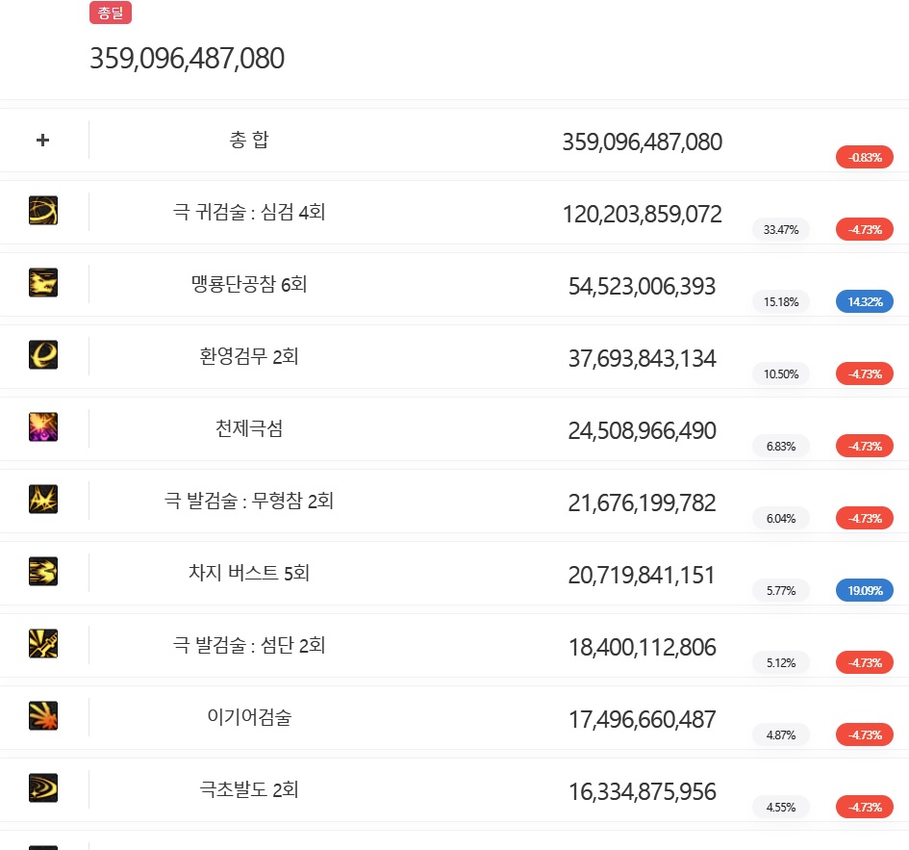Click the 극 귀검술 : 심검 skill icon
Image resolution: width=909 pixels, height=850 pixels.
tap(43, 211)
